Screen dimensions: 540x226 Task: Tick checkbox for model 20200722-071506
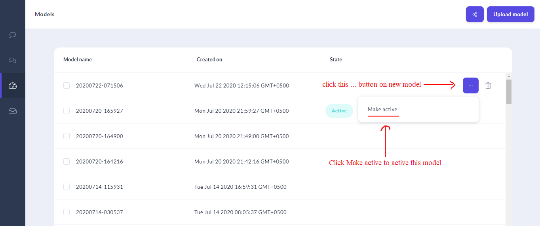[x=67, y=85]
